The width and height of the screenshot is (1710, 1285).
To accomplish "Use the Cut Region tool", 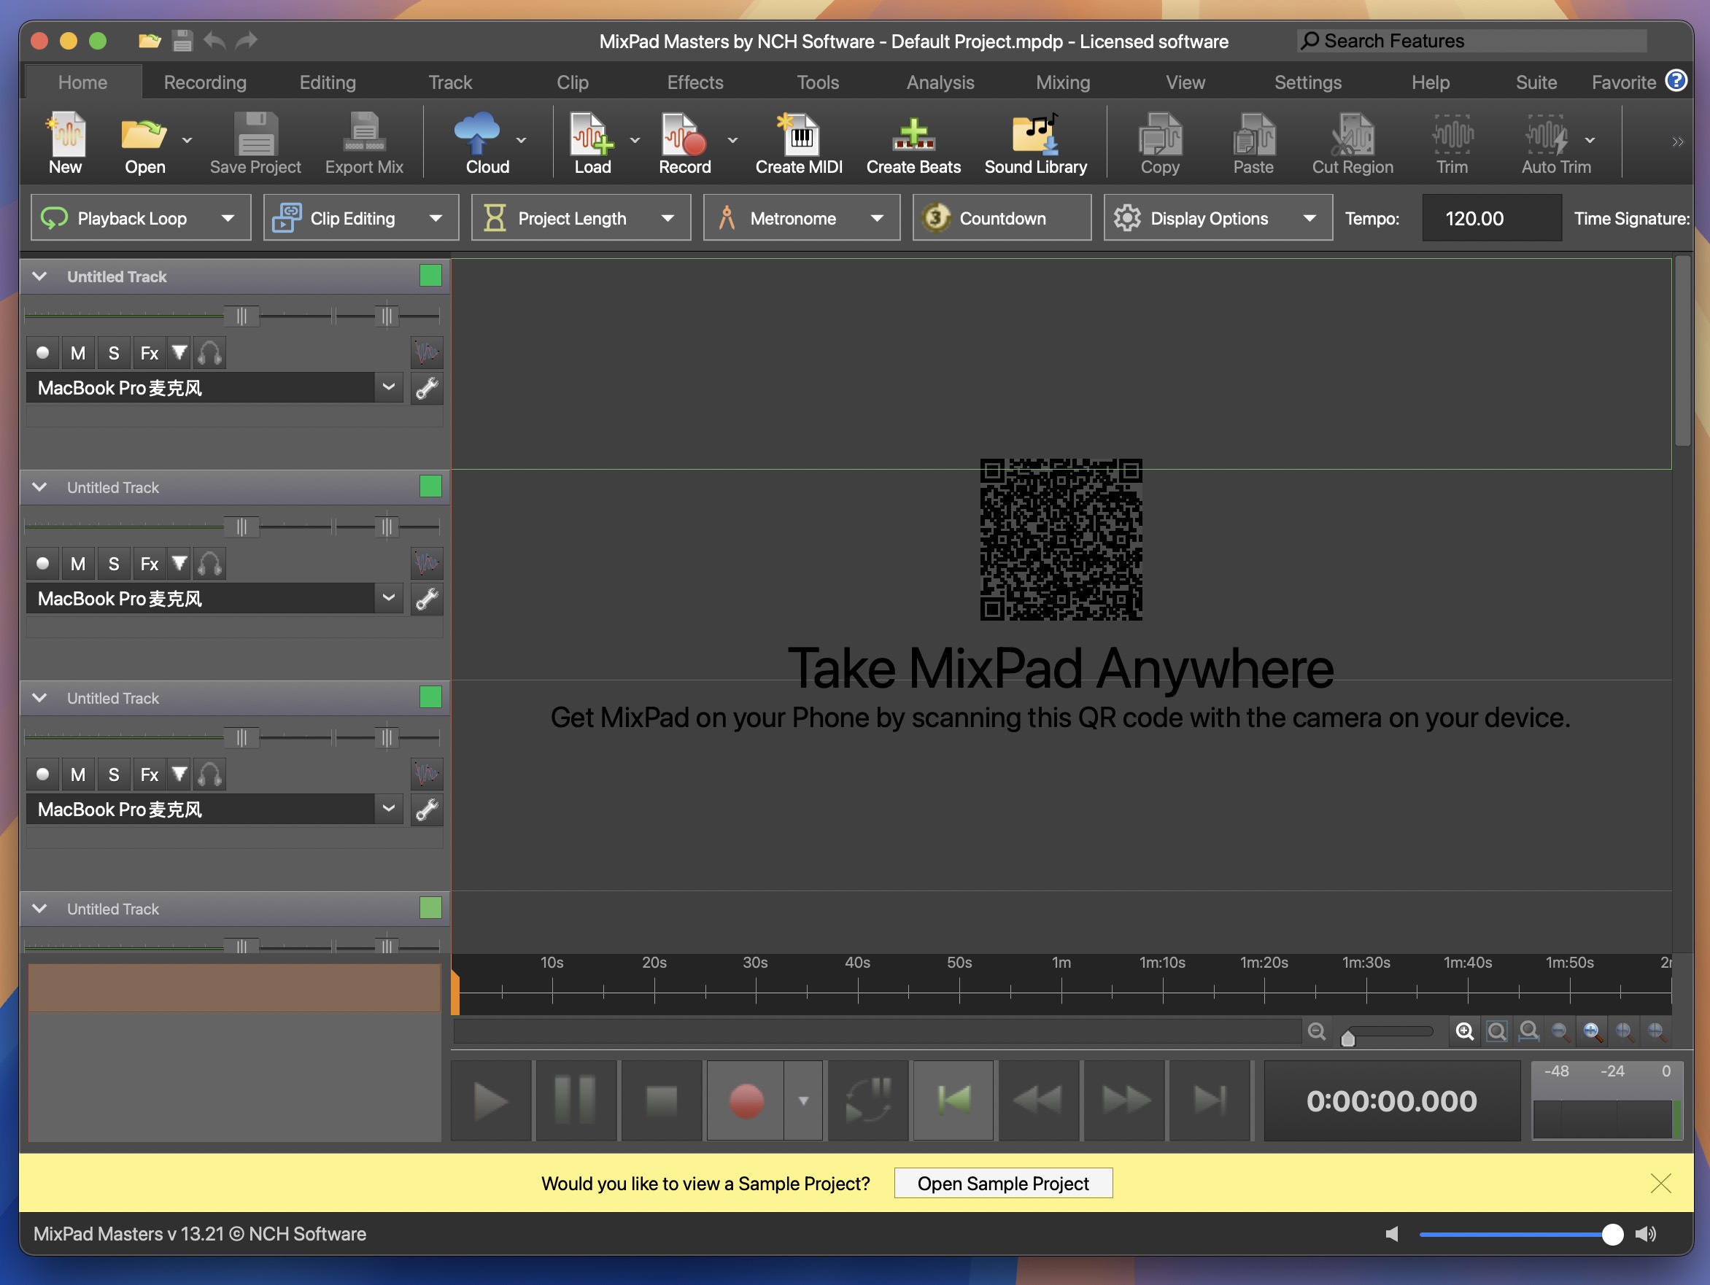I will [x=1351, y=143].
